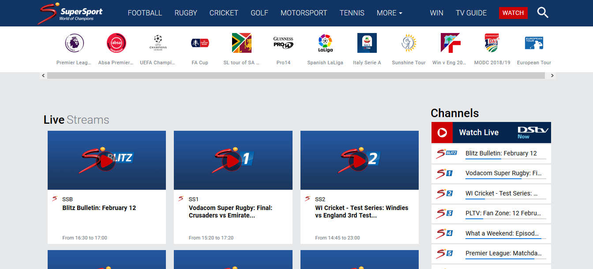This screenshot has width=593, height=269.
Task: Select channel row 'What a Weekend: Episod...'
Action: (x=491, y=233)
